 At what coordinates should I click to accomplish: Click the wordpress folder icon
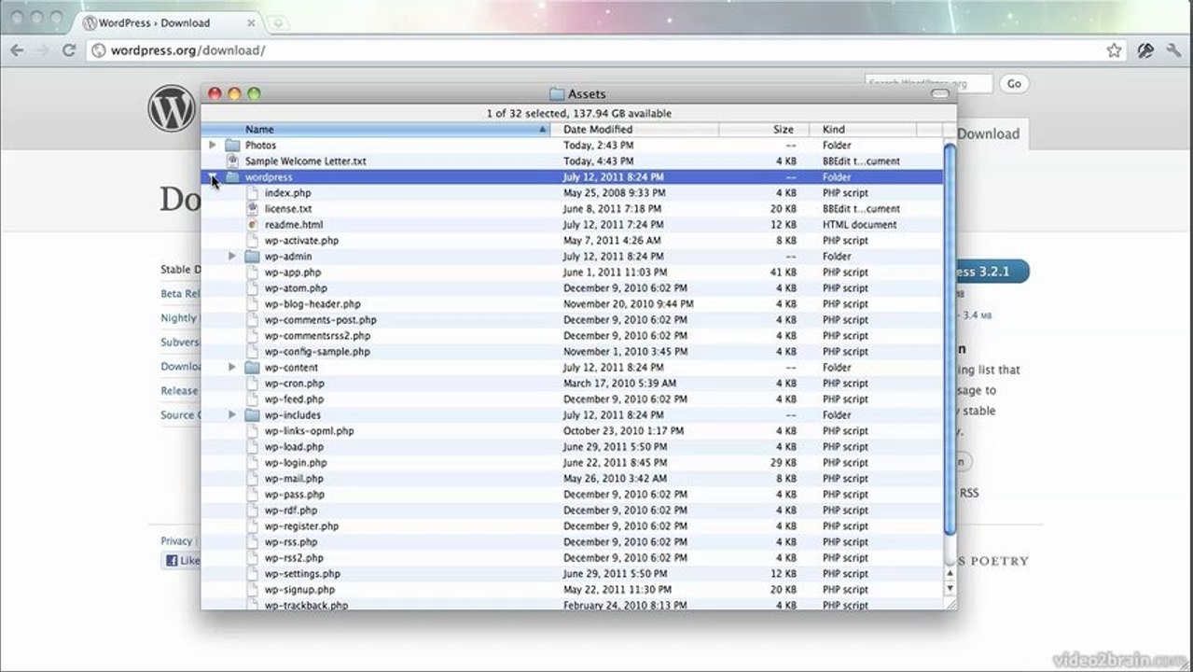(x=232, y=177)
